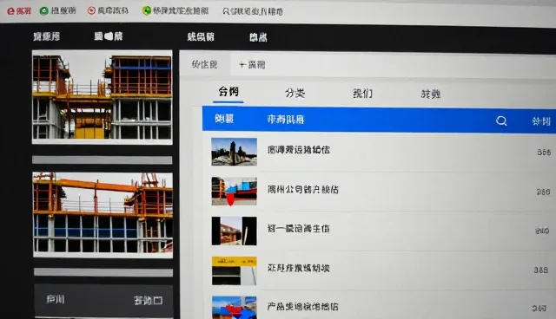Open the fourth item in the dark navigation bar
Screen dimensions: 556x319
258,37
